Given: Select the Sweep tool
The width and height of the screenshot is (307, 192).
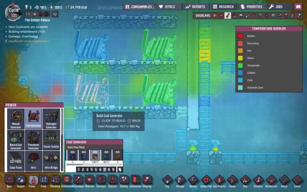Looking at the screenshot, I should 232,181.
